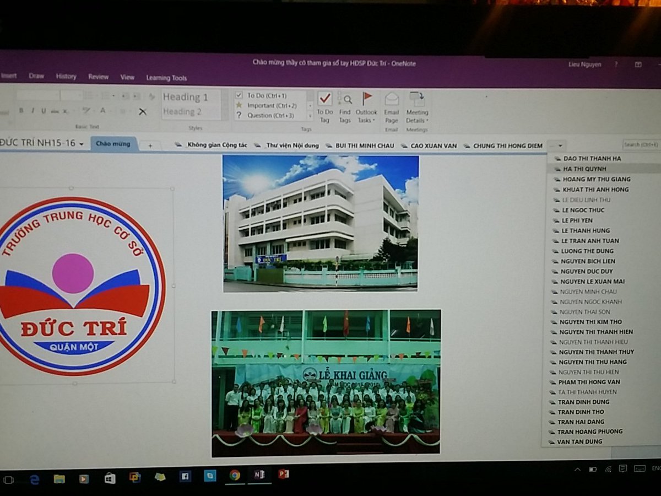Check the To Do (Ctrl+1) tag checkbox
Image resolution: width=661 pixels, height=496 pixels.
click(x=239, y=95)
